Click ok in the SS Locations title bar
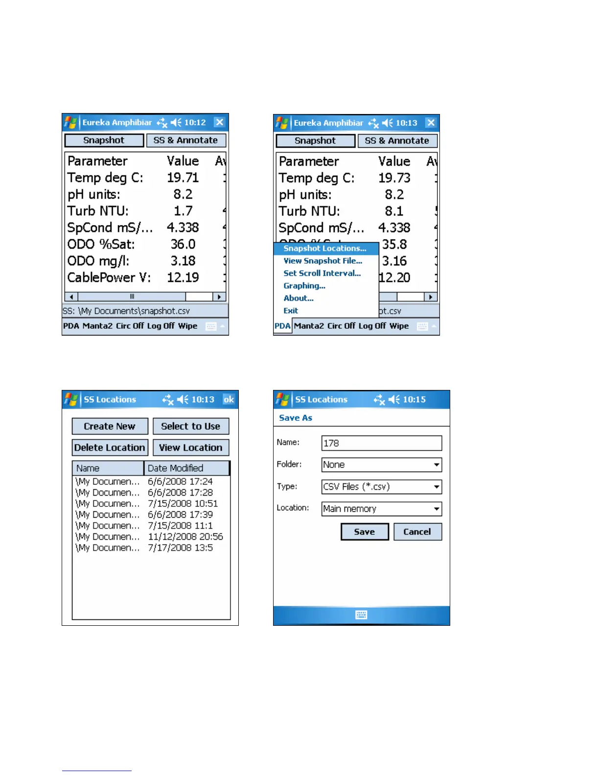 (x=229, y=400)
